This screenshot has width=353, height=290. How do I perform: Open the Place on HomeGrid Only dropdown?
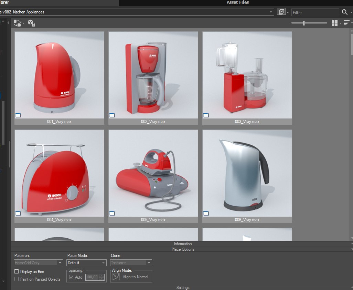[x=38, y=263]
